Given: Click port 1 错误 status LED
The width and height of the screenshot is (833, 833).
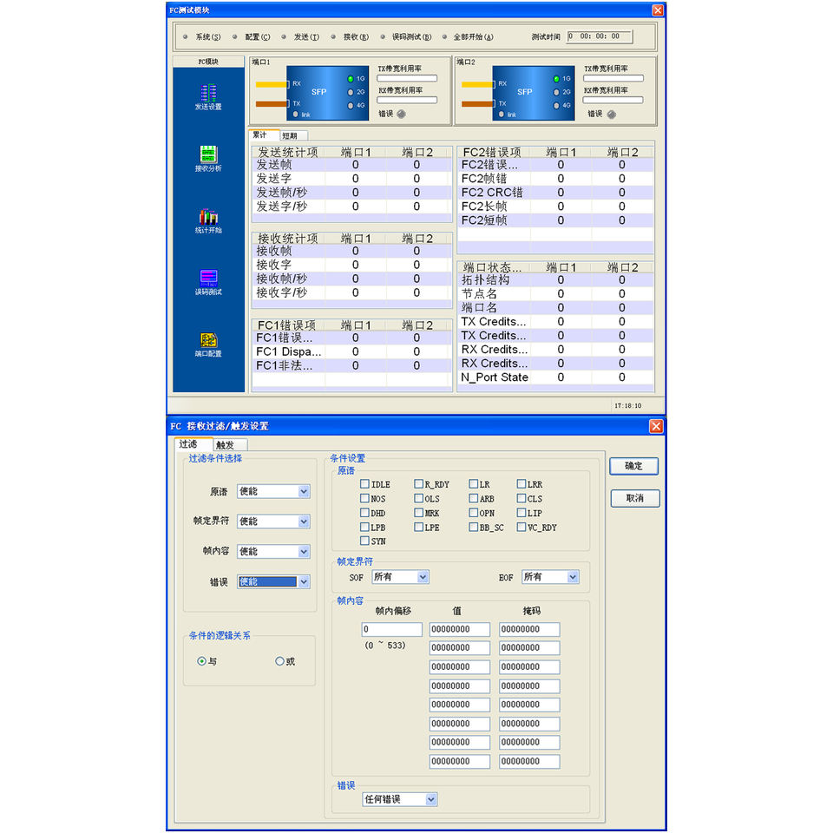Looking at the screenshot, I should point(401,114).
